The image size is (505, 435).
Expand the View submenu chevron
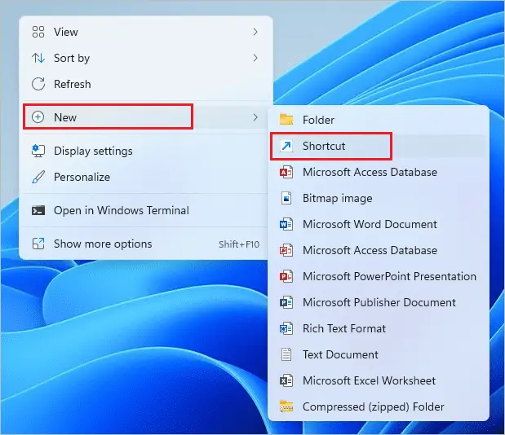point(255,32)
